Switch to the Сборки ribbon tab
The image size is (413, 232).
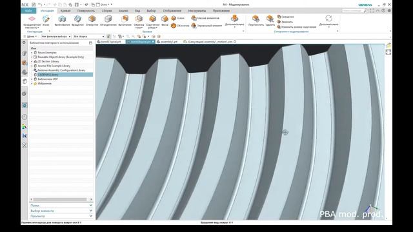(x=106, y=11)
